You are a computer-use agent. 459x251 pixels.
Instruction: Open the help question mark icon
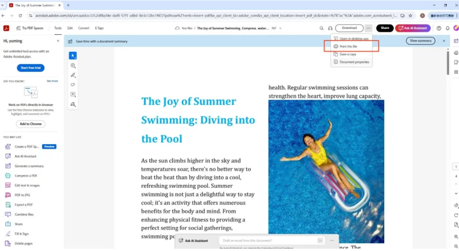[x=439, y=28]
